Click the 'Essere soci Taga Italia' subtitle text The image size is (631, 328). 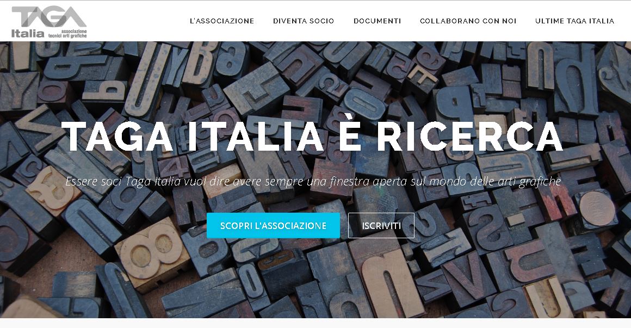click(313, 182)
